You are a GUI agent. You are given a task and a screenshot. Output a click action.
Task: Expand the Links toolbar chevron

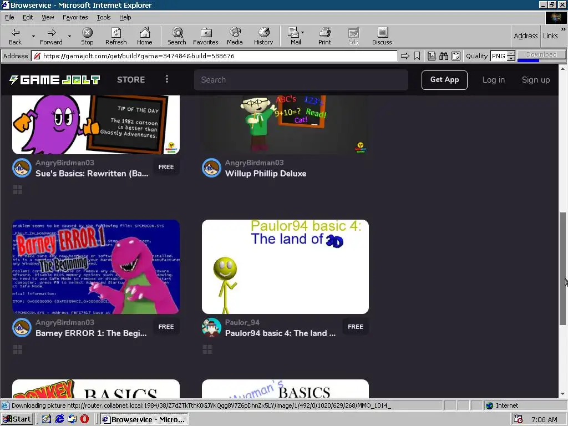[564, 29]
